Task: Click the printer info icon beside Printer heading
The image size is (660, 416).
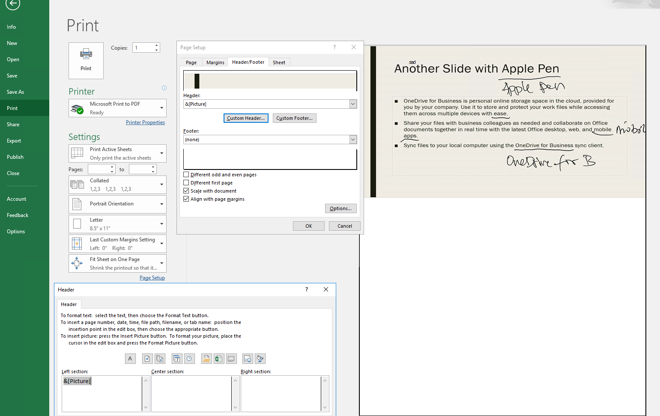Action: (164, 88)
